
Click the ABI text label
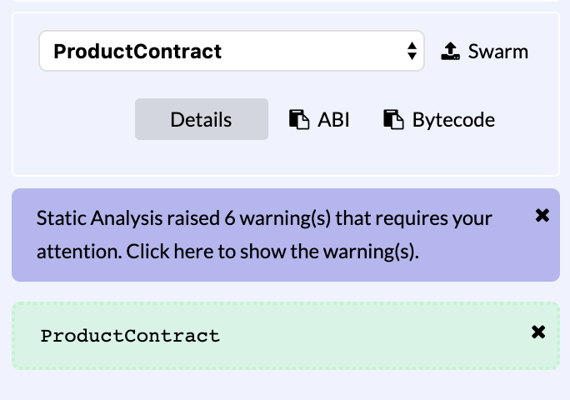(333, 120)
